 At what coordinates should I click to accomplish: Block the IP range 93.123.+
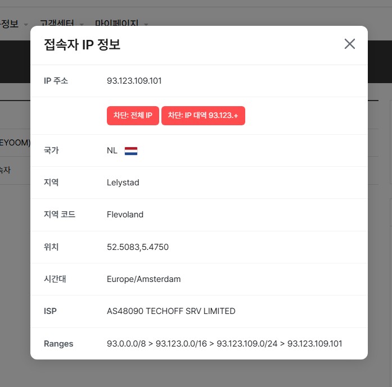[x=203, y=116]
